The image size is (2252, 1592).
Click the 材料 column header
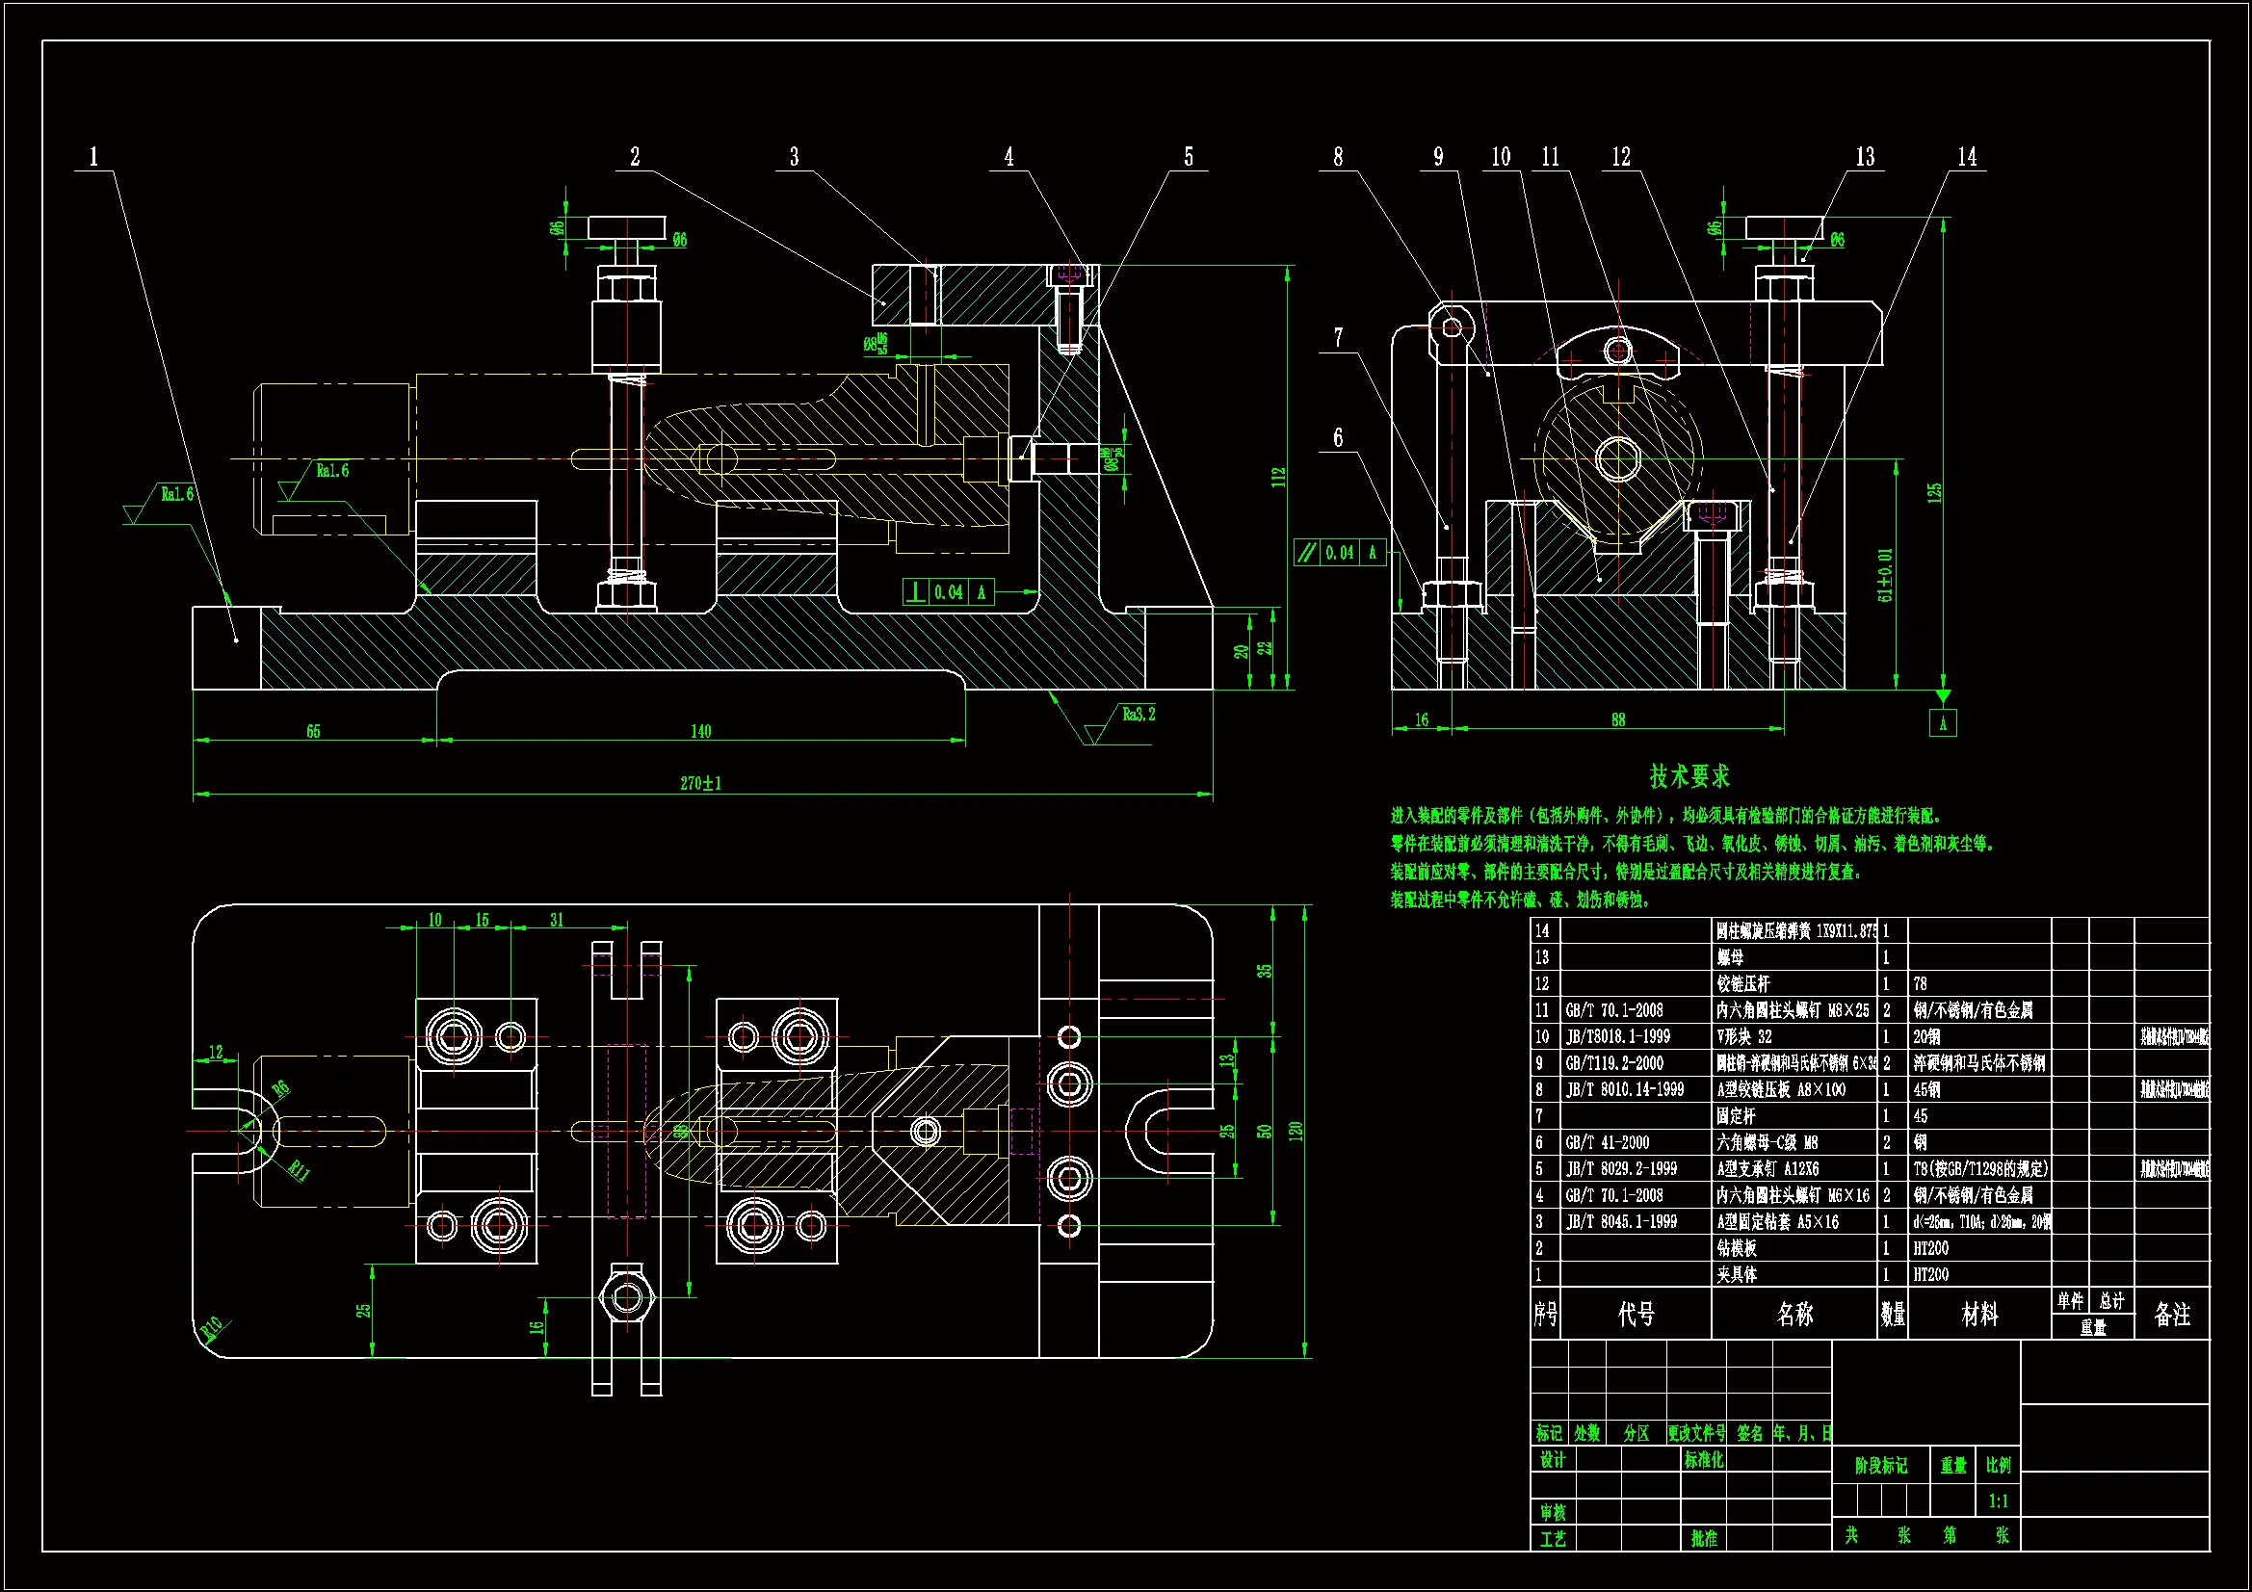click(x=1979, y=1315)
